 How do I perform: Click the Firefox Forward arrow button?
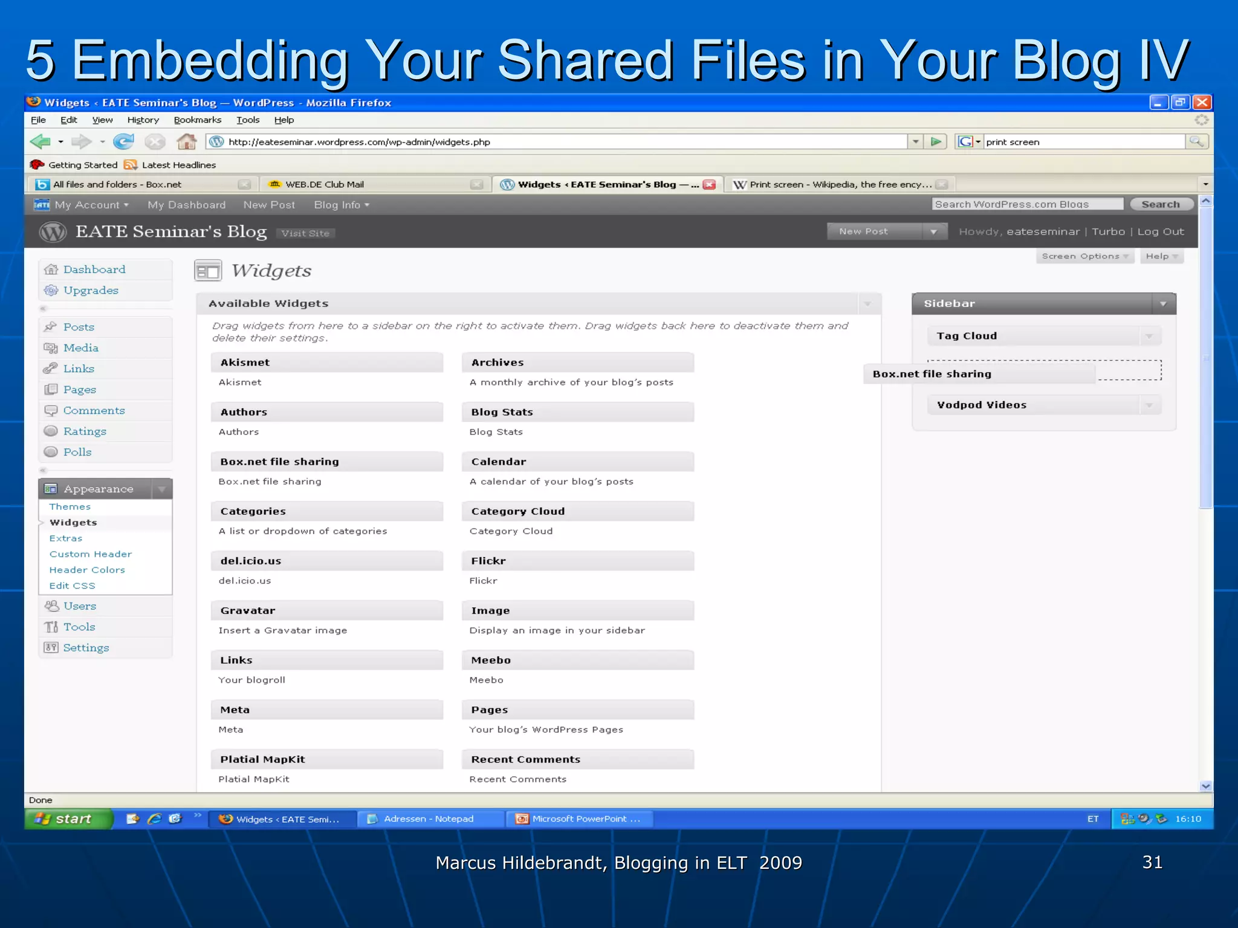tap(81, 142)
